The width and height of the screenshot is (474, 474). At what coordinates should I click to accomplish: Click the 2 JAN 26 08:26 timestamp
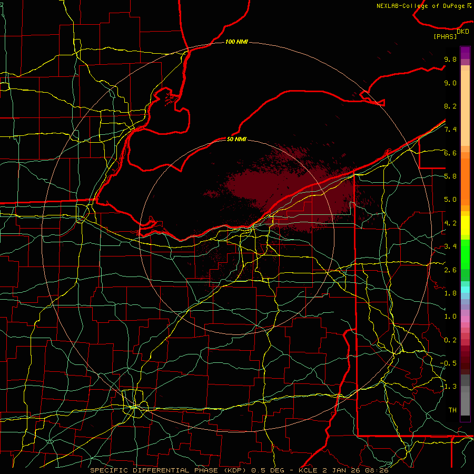[x=355, y=470]
